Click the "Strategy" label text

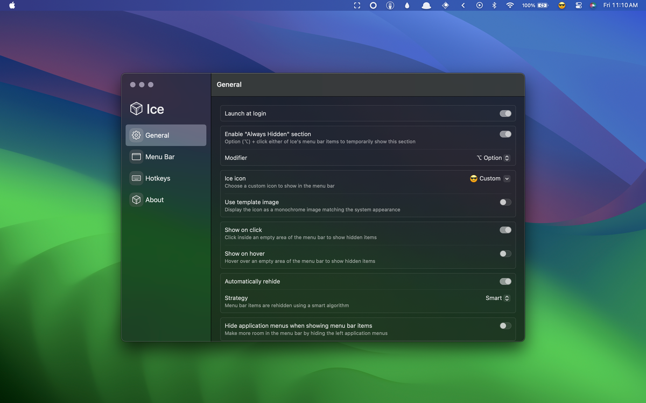(236, 298)
